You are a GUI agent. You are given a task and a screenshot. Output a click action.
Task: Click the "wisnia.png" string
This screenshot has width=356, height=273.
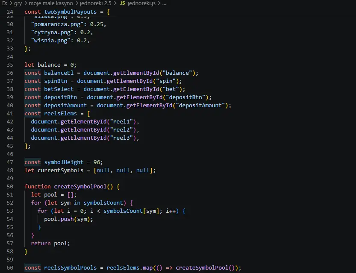(50, 41)
